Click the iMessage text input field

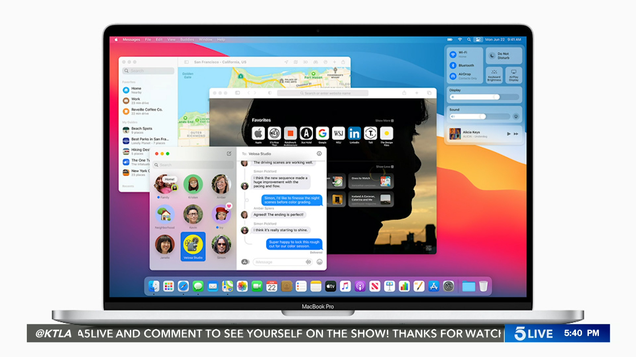pyautogui.click(x=283, y=262)
